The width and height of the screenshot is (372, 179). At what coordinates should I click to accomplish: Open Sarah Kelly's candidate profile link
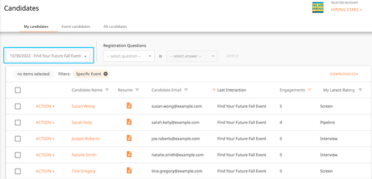tap(82, 122)
